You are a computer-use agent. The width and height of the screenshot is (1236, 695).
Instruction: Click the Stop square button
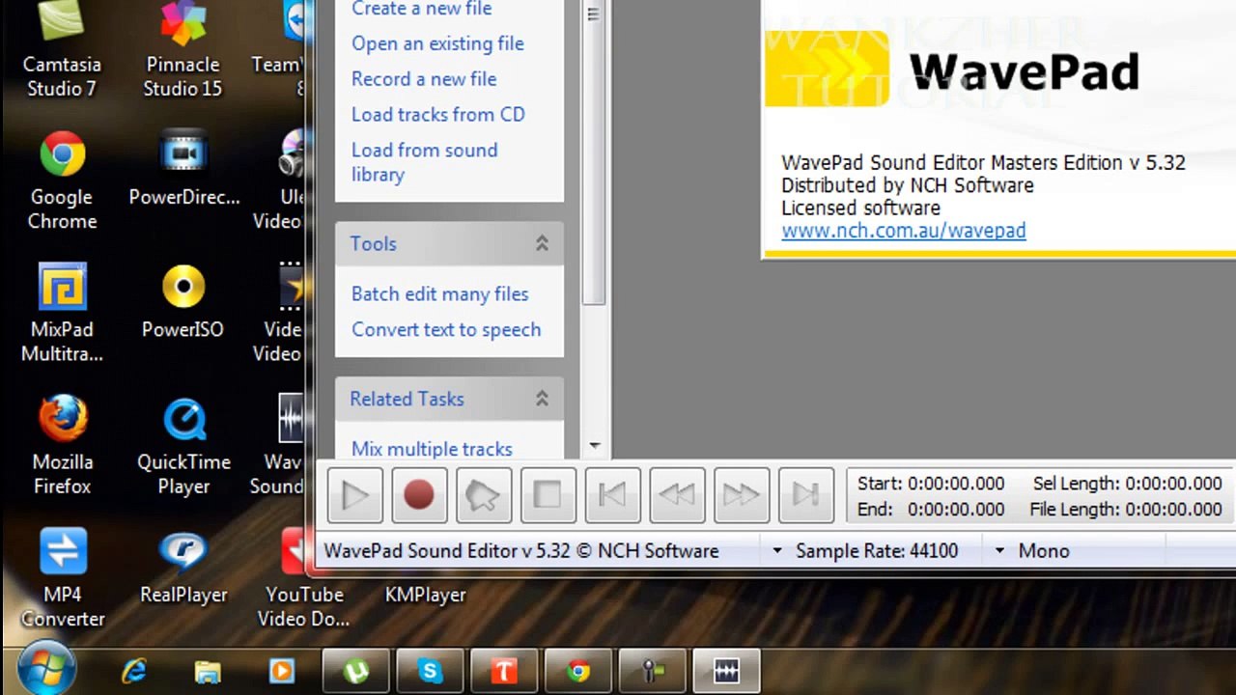[x=548, y=495]
